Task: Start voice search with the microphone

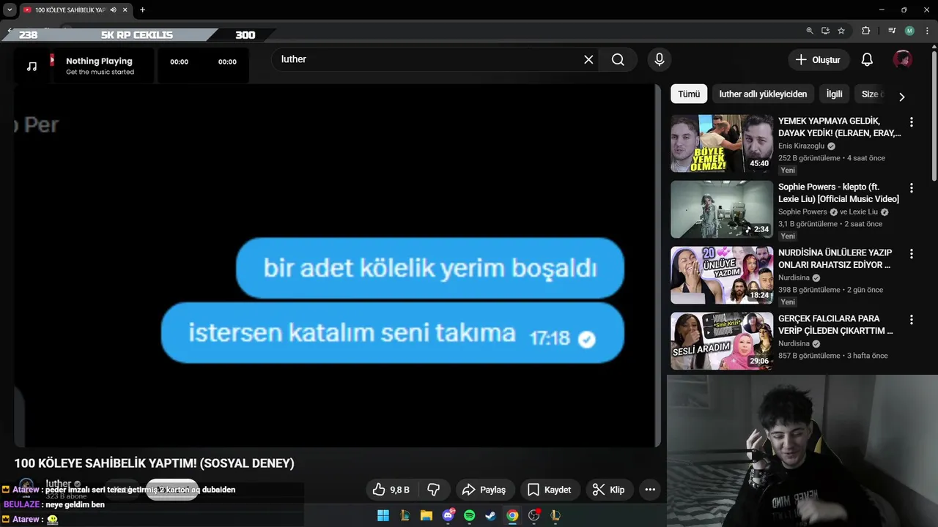Action: click(659, 59)
